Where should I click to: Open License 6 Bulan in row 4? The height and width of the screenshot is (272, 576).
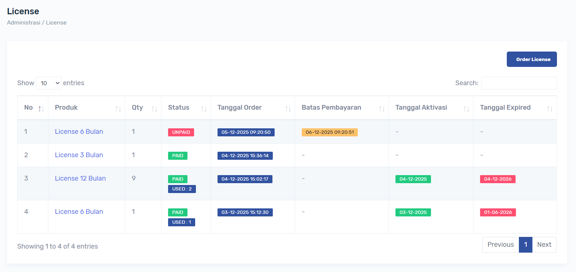tap(79, 212)
